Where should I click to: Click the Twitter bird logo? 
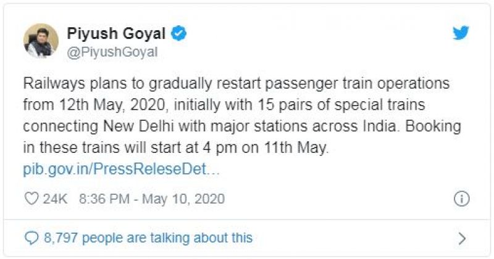click(x=461, y=33)
